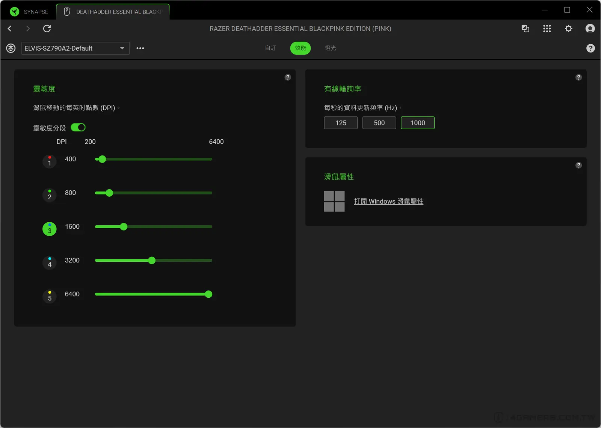Image resolution: width=601 pixels, height=428 pixels.
Task: Click the stage 5 DPI slider handle
Action: tap(208, 294)
